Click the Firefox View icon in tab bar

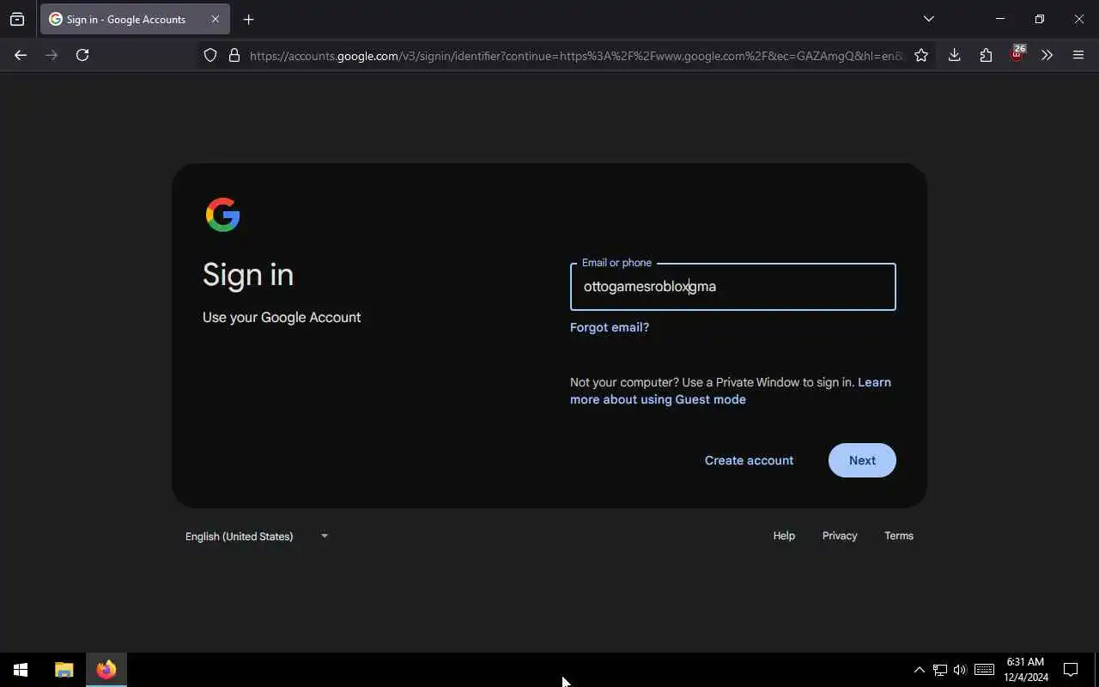pyautogui.click(x=17, y=19)
